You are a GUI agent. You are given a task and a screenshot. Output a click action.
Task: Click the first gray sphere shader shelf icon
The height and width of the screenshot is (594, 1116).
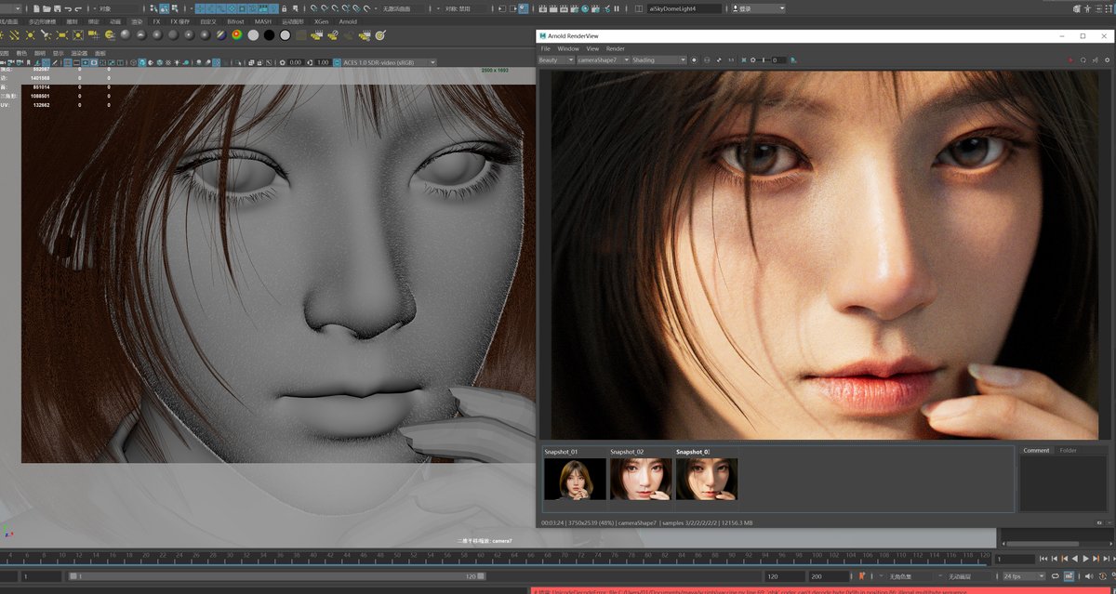coord(125,34)
